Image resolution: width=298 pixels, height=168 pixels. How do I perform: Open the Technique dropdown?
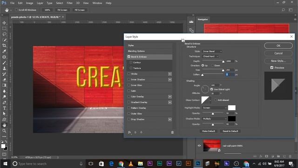point(210,56)
